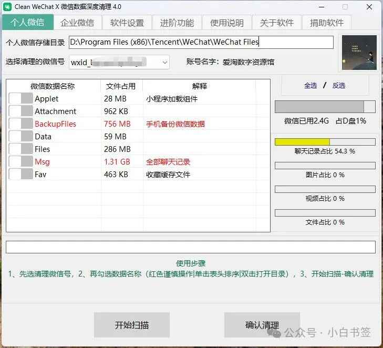The image size is (383, 348).
Task: Click 全选 to select all items
Action: click(x=310, y=86)
